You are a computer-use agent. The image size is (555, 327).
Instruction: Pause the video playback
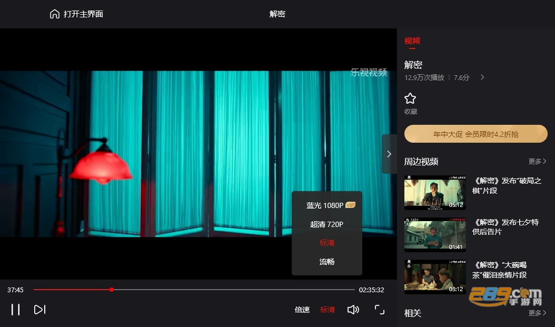[15, 310]
